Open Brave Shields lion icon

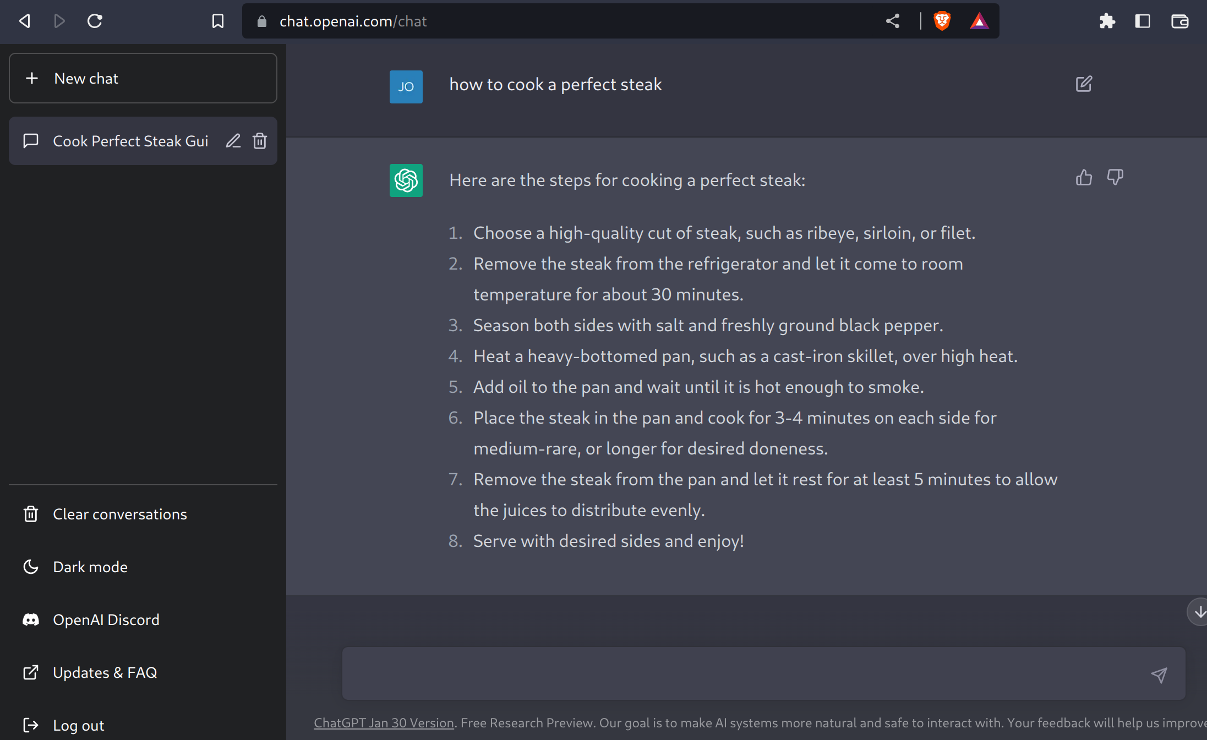tap(942, 21)
